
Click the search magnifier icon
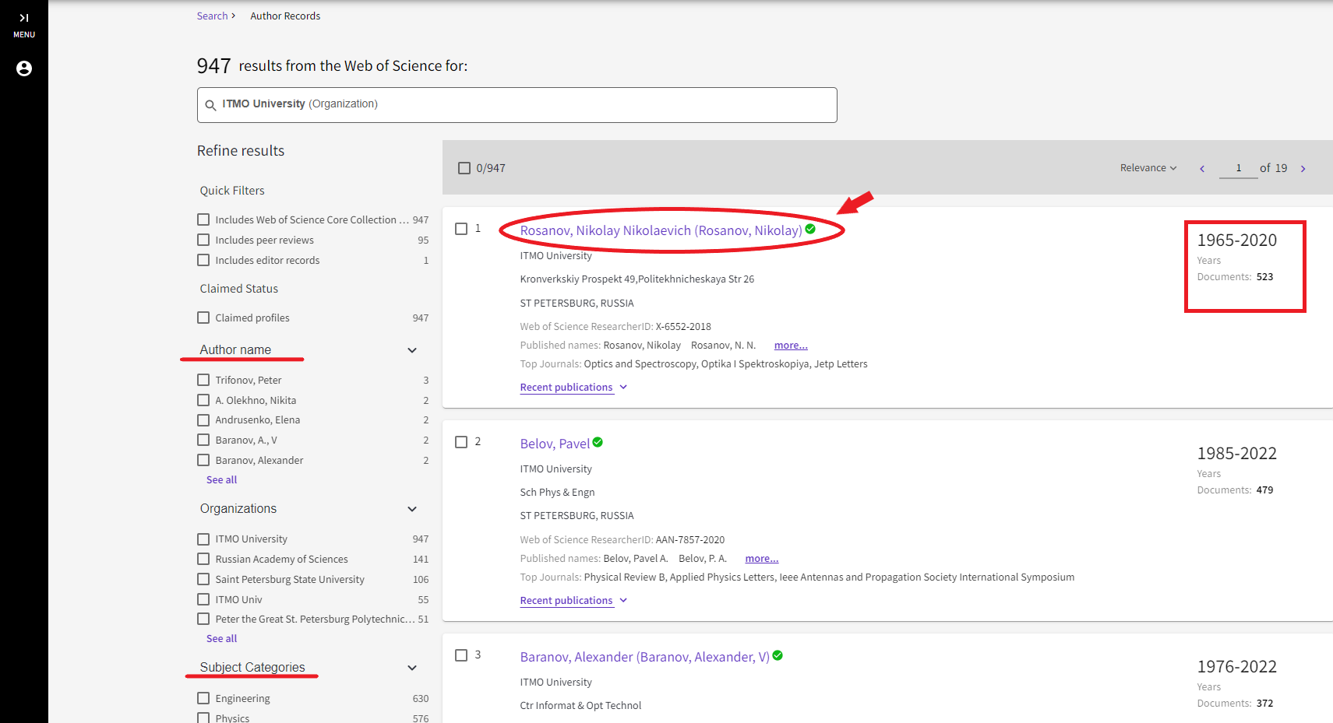point(210,105)
